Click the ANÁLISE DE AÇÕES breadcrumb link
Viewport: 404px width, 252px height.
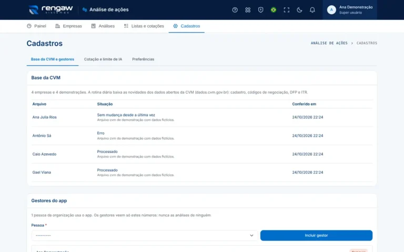tap(329, 43)
